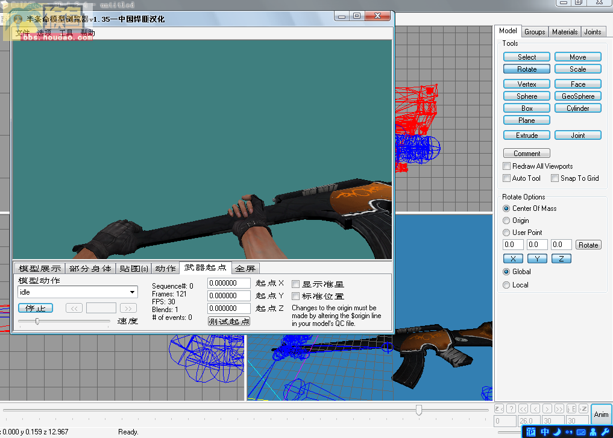Click the X axis rotate button
This screenshot has width=613, height=438.
[x=513, y=258]
